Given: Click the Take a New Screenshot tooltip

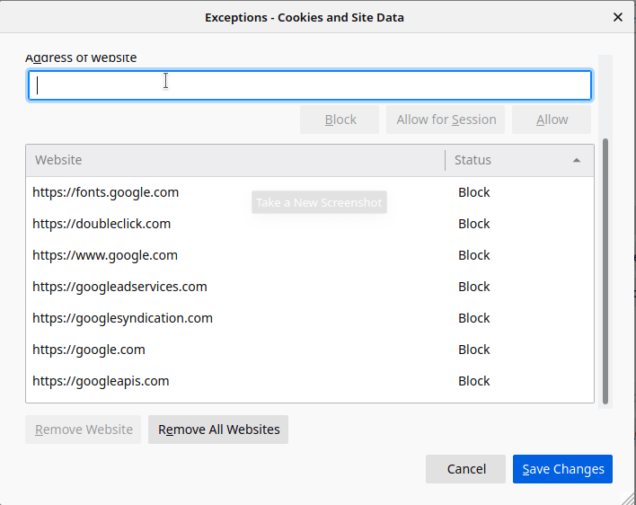Looking at the screenshot, I should [x=319, y=202].
